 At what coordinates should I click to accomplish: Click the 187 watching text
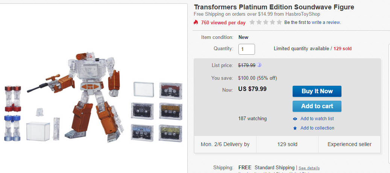[252, 119]
